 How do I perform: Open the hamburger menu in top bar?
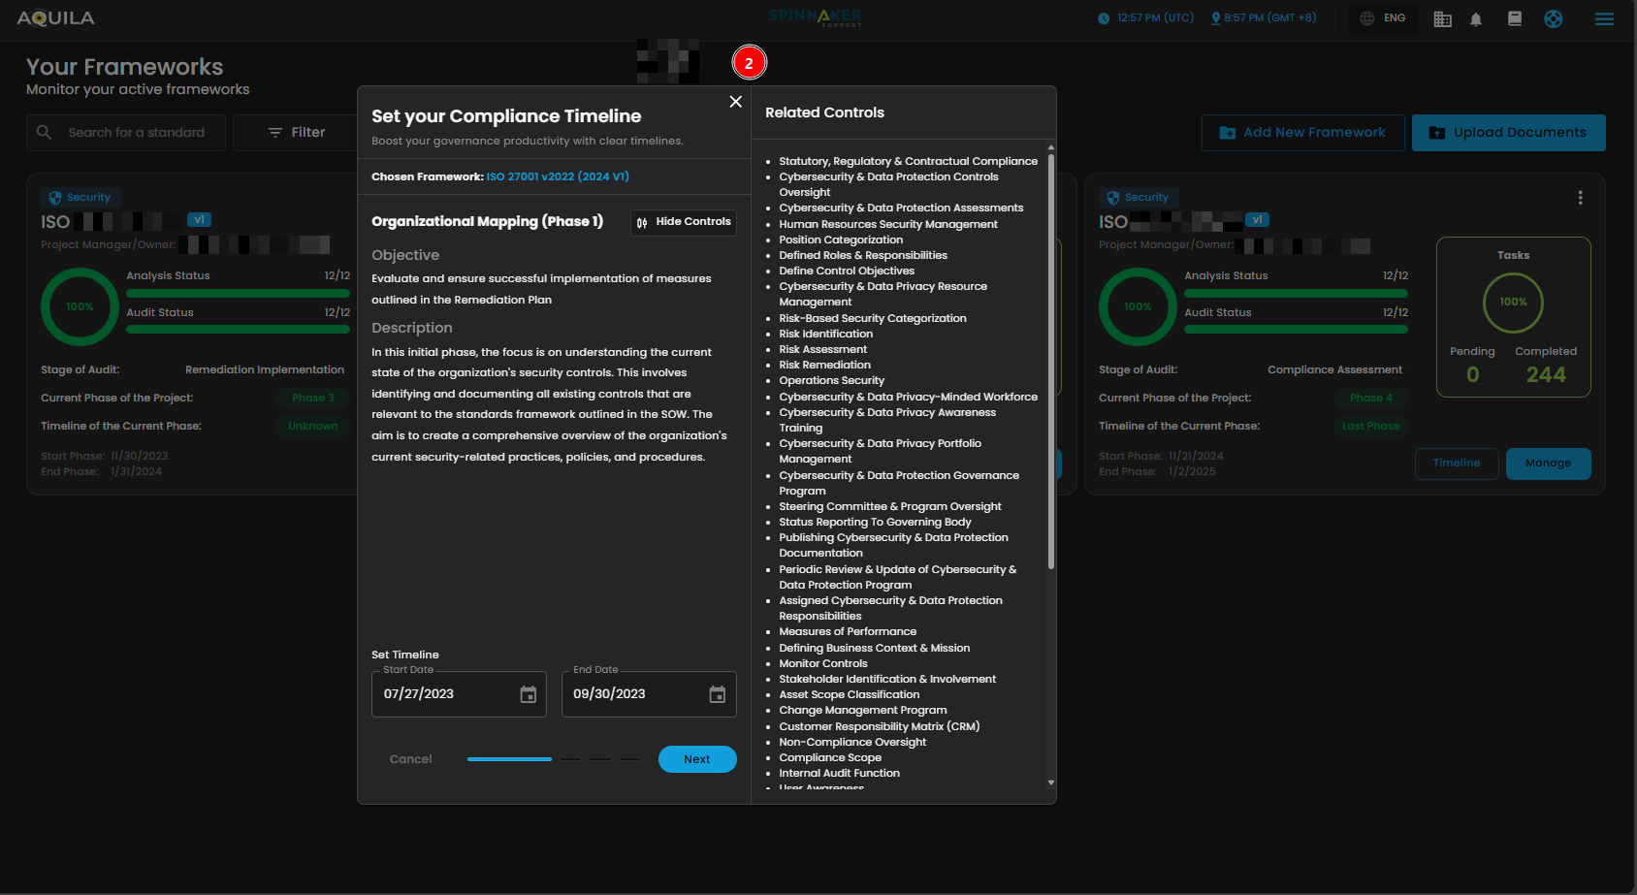click(1604, 18)
